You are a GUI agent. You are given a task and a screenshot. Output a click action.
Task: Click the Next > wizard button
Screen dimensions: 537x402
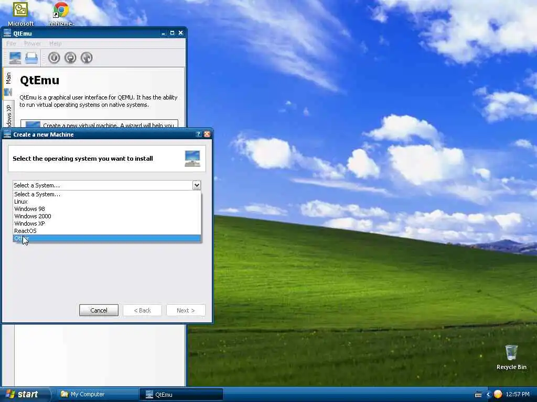(x=186, y=310)
